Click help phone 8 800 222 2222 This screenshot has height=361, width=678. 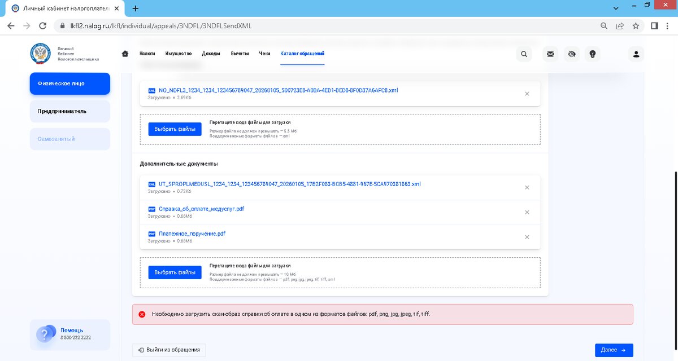[x=76, y=338]
